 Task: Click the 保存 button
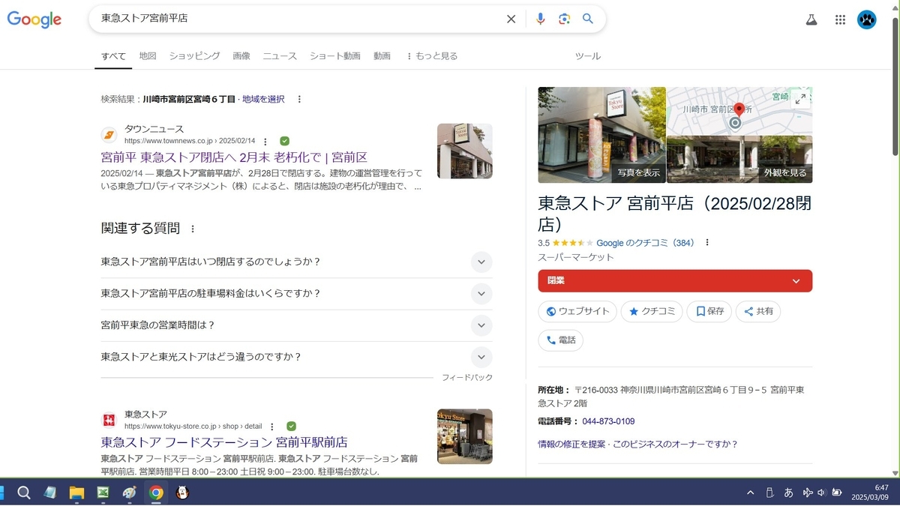(709, 311)
